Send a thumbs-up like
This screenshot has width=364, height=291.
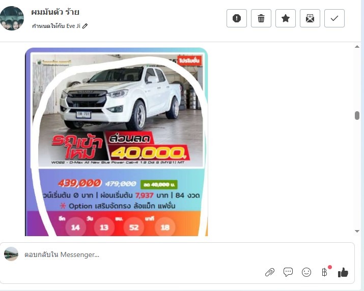343,272
